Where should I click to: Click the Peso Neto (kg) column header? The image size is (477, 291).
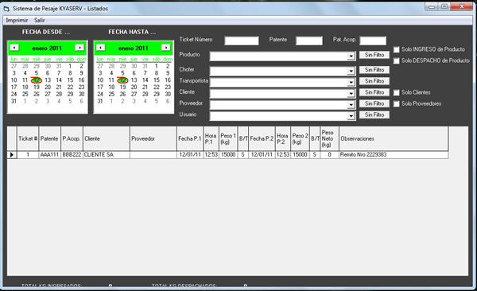(329, 138)
